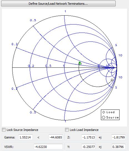Click the Z real part field -1.17513
Viewport: 129px width, 151px height.
[x=89, y=137]
